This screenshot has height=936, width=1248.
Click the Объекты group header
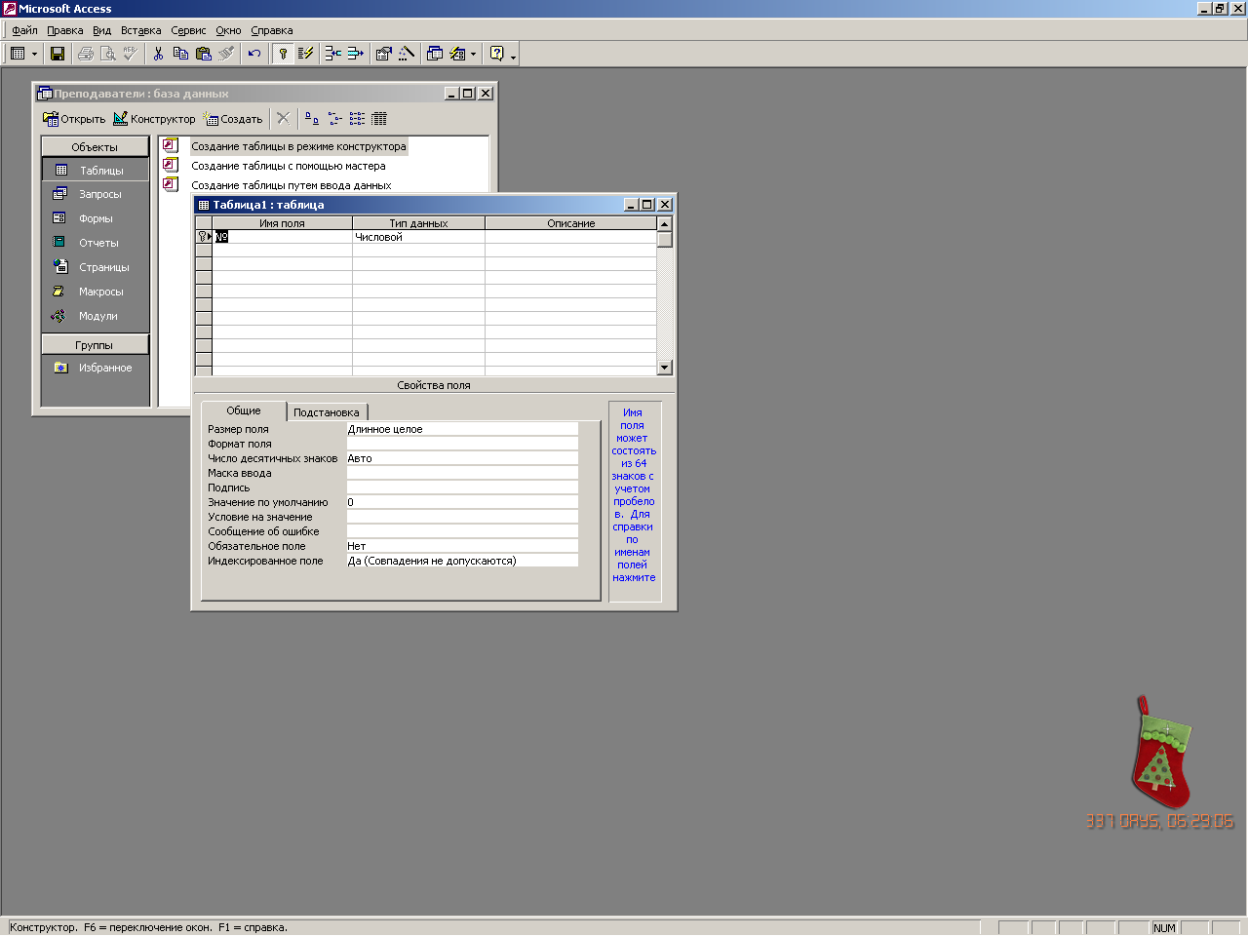point(95,147)
